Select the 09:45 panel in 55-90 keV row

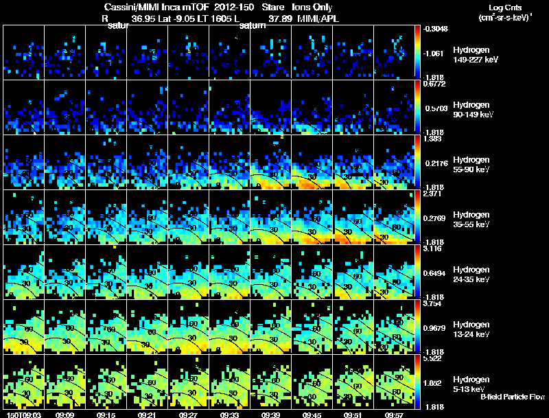tap(312, 162)
